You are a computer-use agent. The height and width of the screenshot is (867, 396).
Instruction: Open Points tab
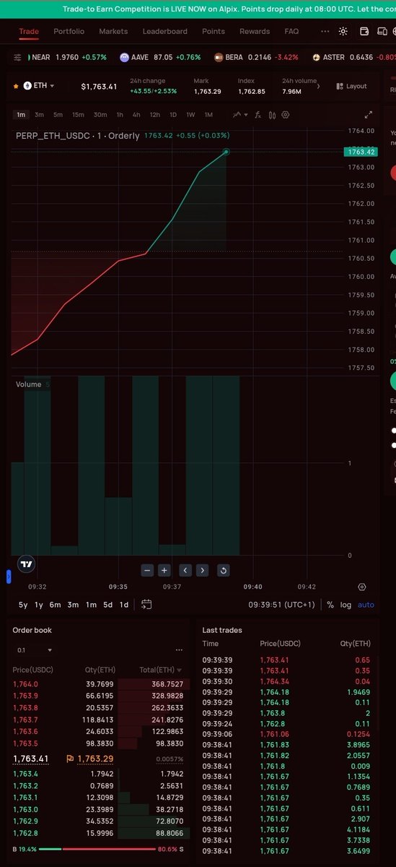[214, 32]
